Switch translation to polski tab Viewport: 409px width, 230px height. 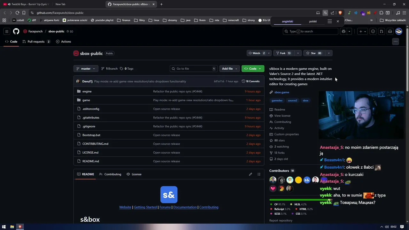point(313,21)
